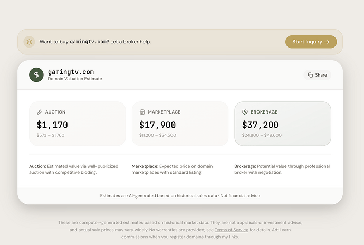Select the Brokerage value of $37,200
The height and width of the screenshot is (245, 364).
coord(260,125)
